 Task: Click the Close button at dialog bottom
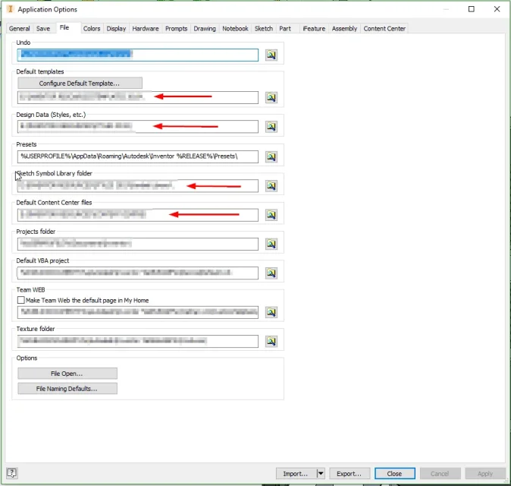coord(395,473)
